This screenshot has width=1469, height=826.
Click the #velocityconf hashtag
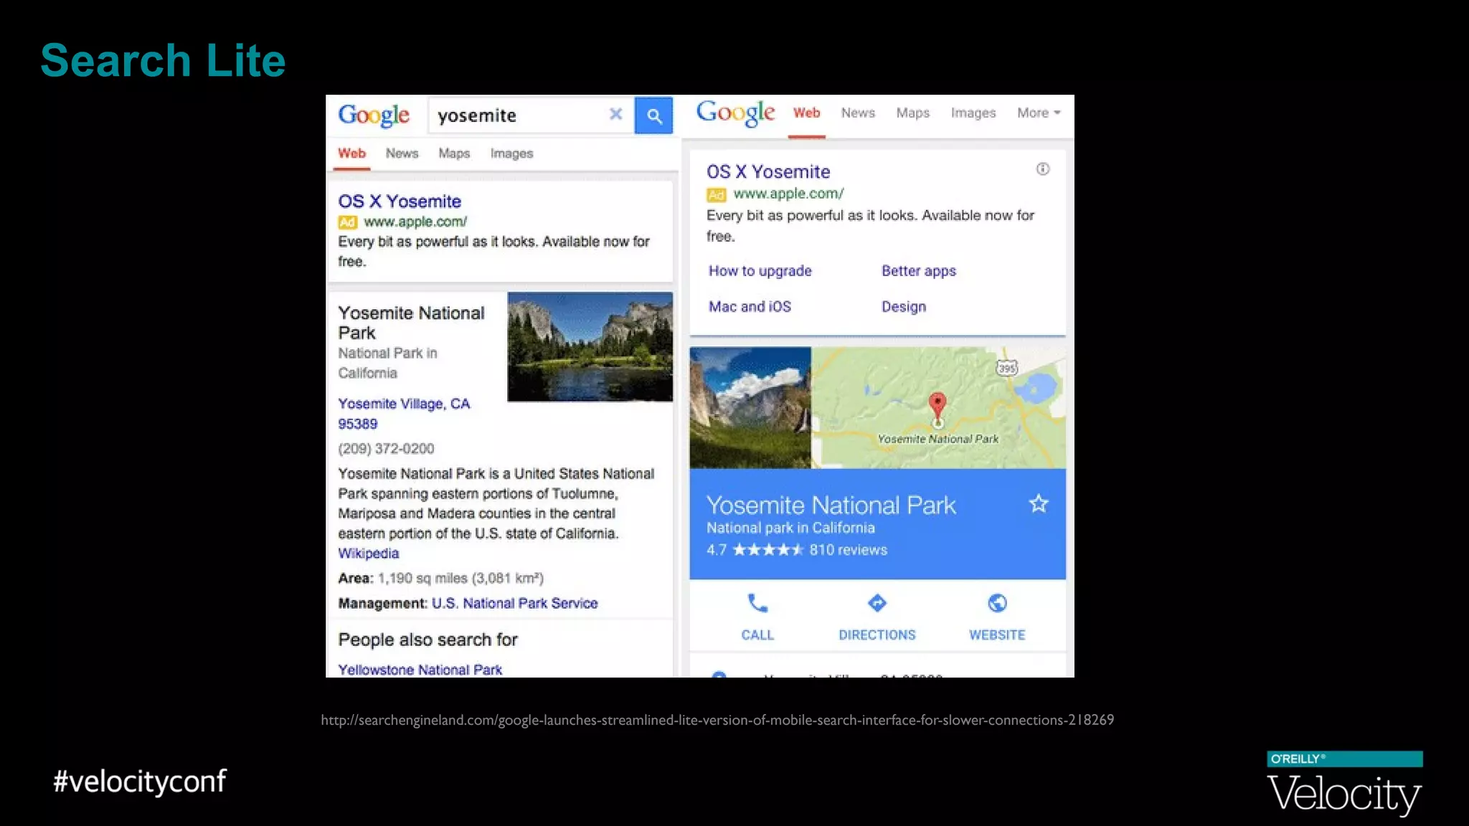pyautogui.click(x=140, y=782)
